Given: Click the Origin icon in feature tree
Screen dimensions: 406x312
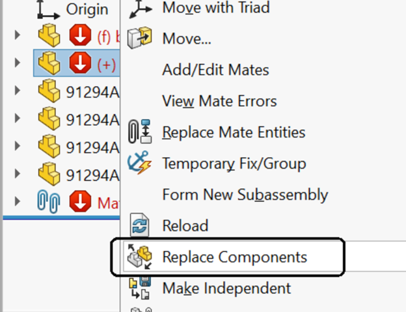Looking at the screenshot, I should point(48,9).
